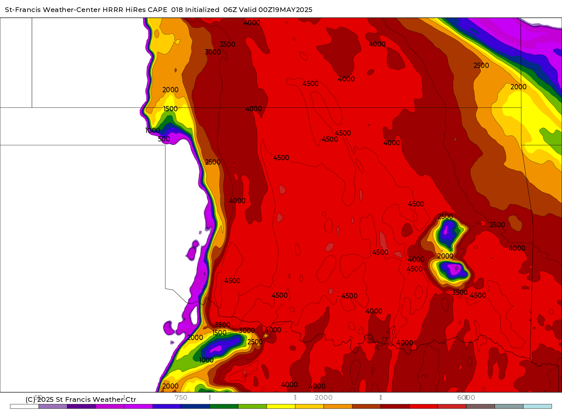Click the white swatch in the legend

pos(24,406)
